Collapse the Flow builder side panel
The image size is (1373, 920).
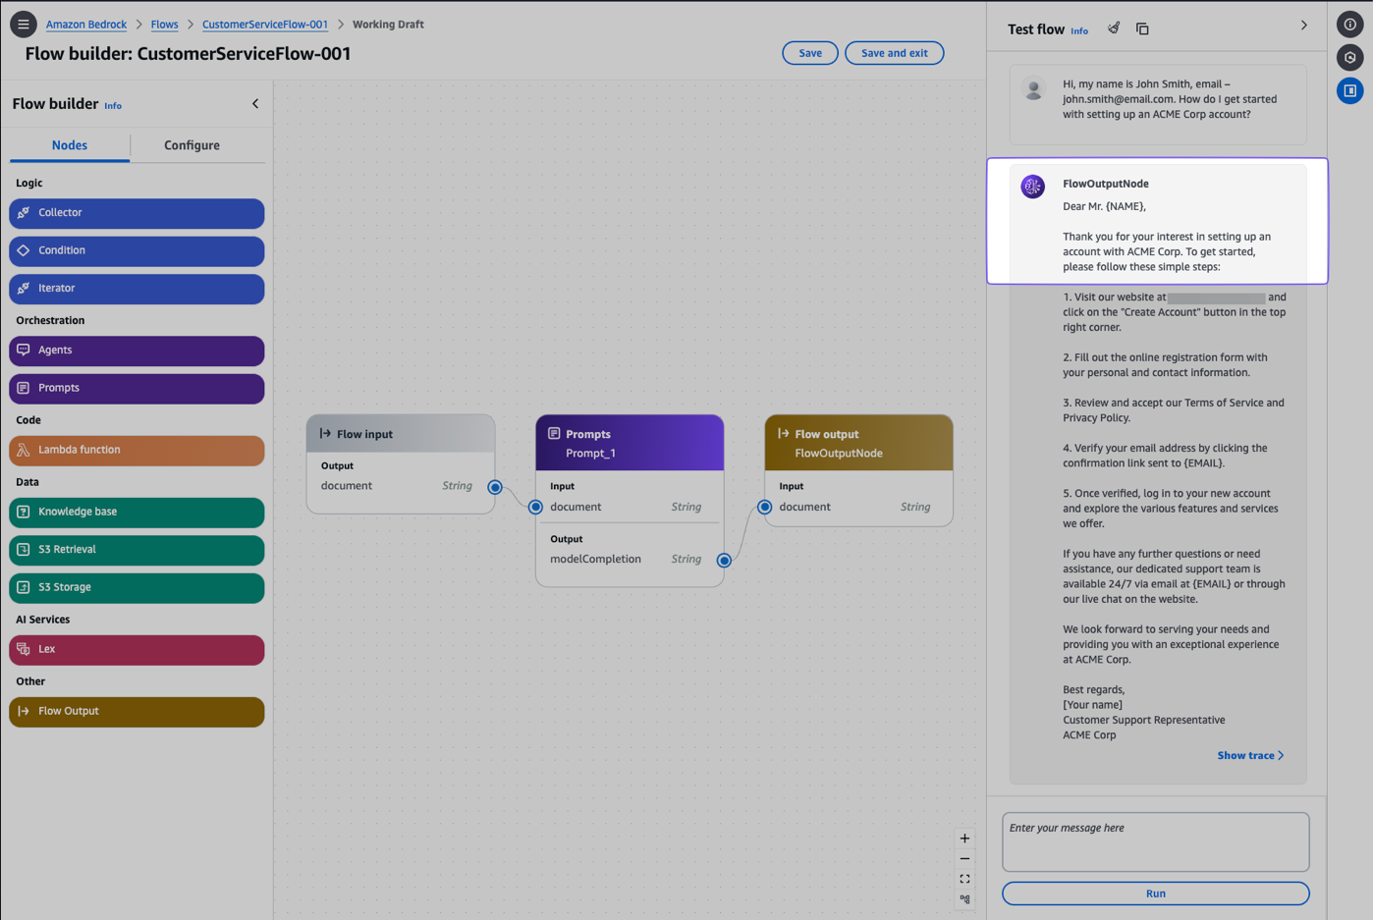(255, 104)
